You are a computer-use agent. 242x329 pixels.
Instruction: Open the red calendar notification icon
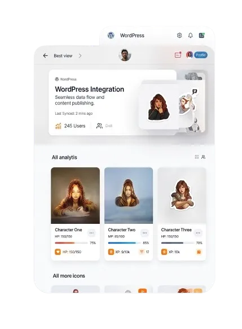(x=178, y=55)
